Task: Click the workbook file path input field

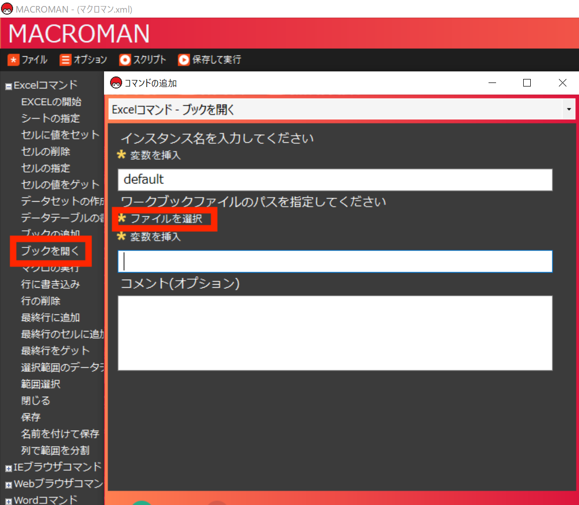Action: (335, 262)
